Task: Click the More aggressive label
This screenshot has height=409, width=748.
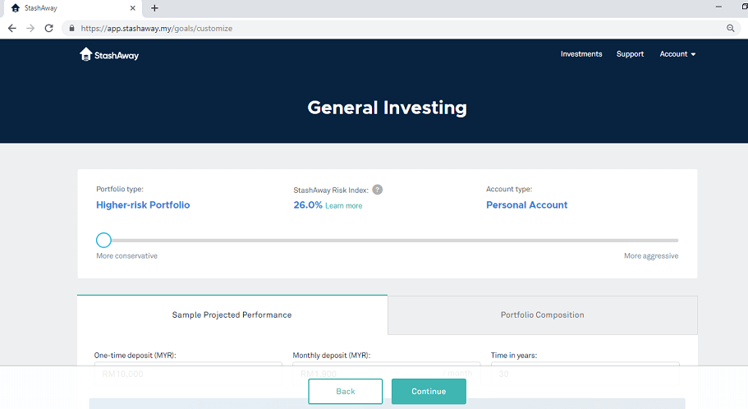Action: pos(651,255)
